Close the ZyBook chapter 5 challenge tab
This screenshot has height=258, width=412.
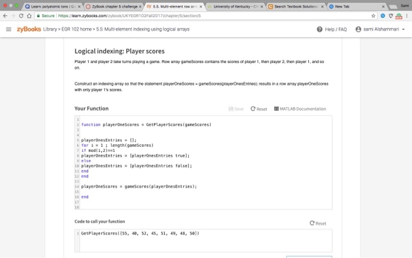click(x=140, y=6)
